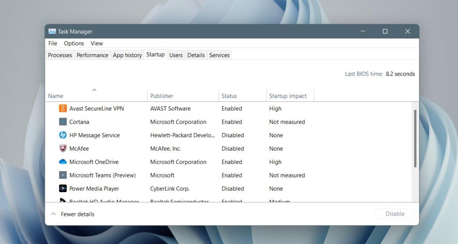The height and width of the screenshot is (244, 458).
Task: Click McAfee's None startup impact cell
Action: (276, 148)
